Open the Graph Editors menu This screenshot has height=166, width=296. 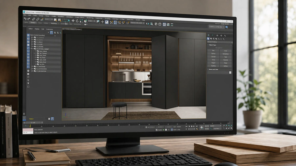[x=80, y=17]
